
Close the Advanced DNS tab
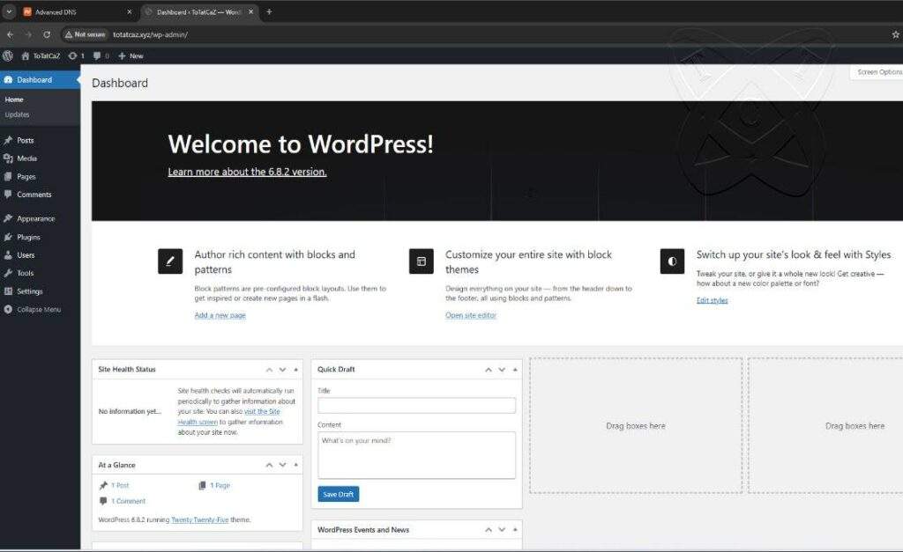(x=129, y=11)
